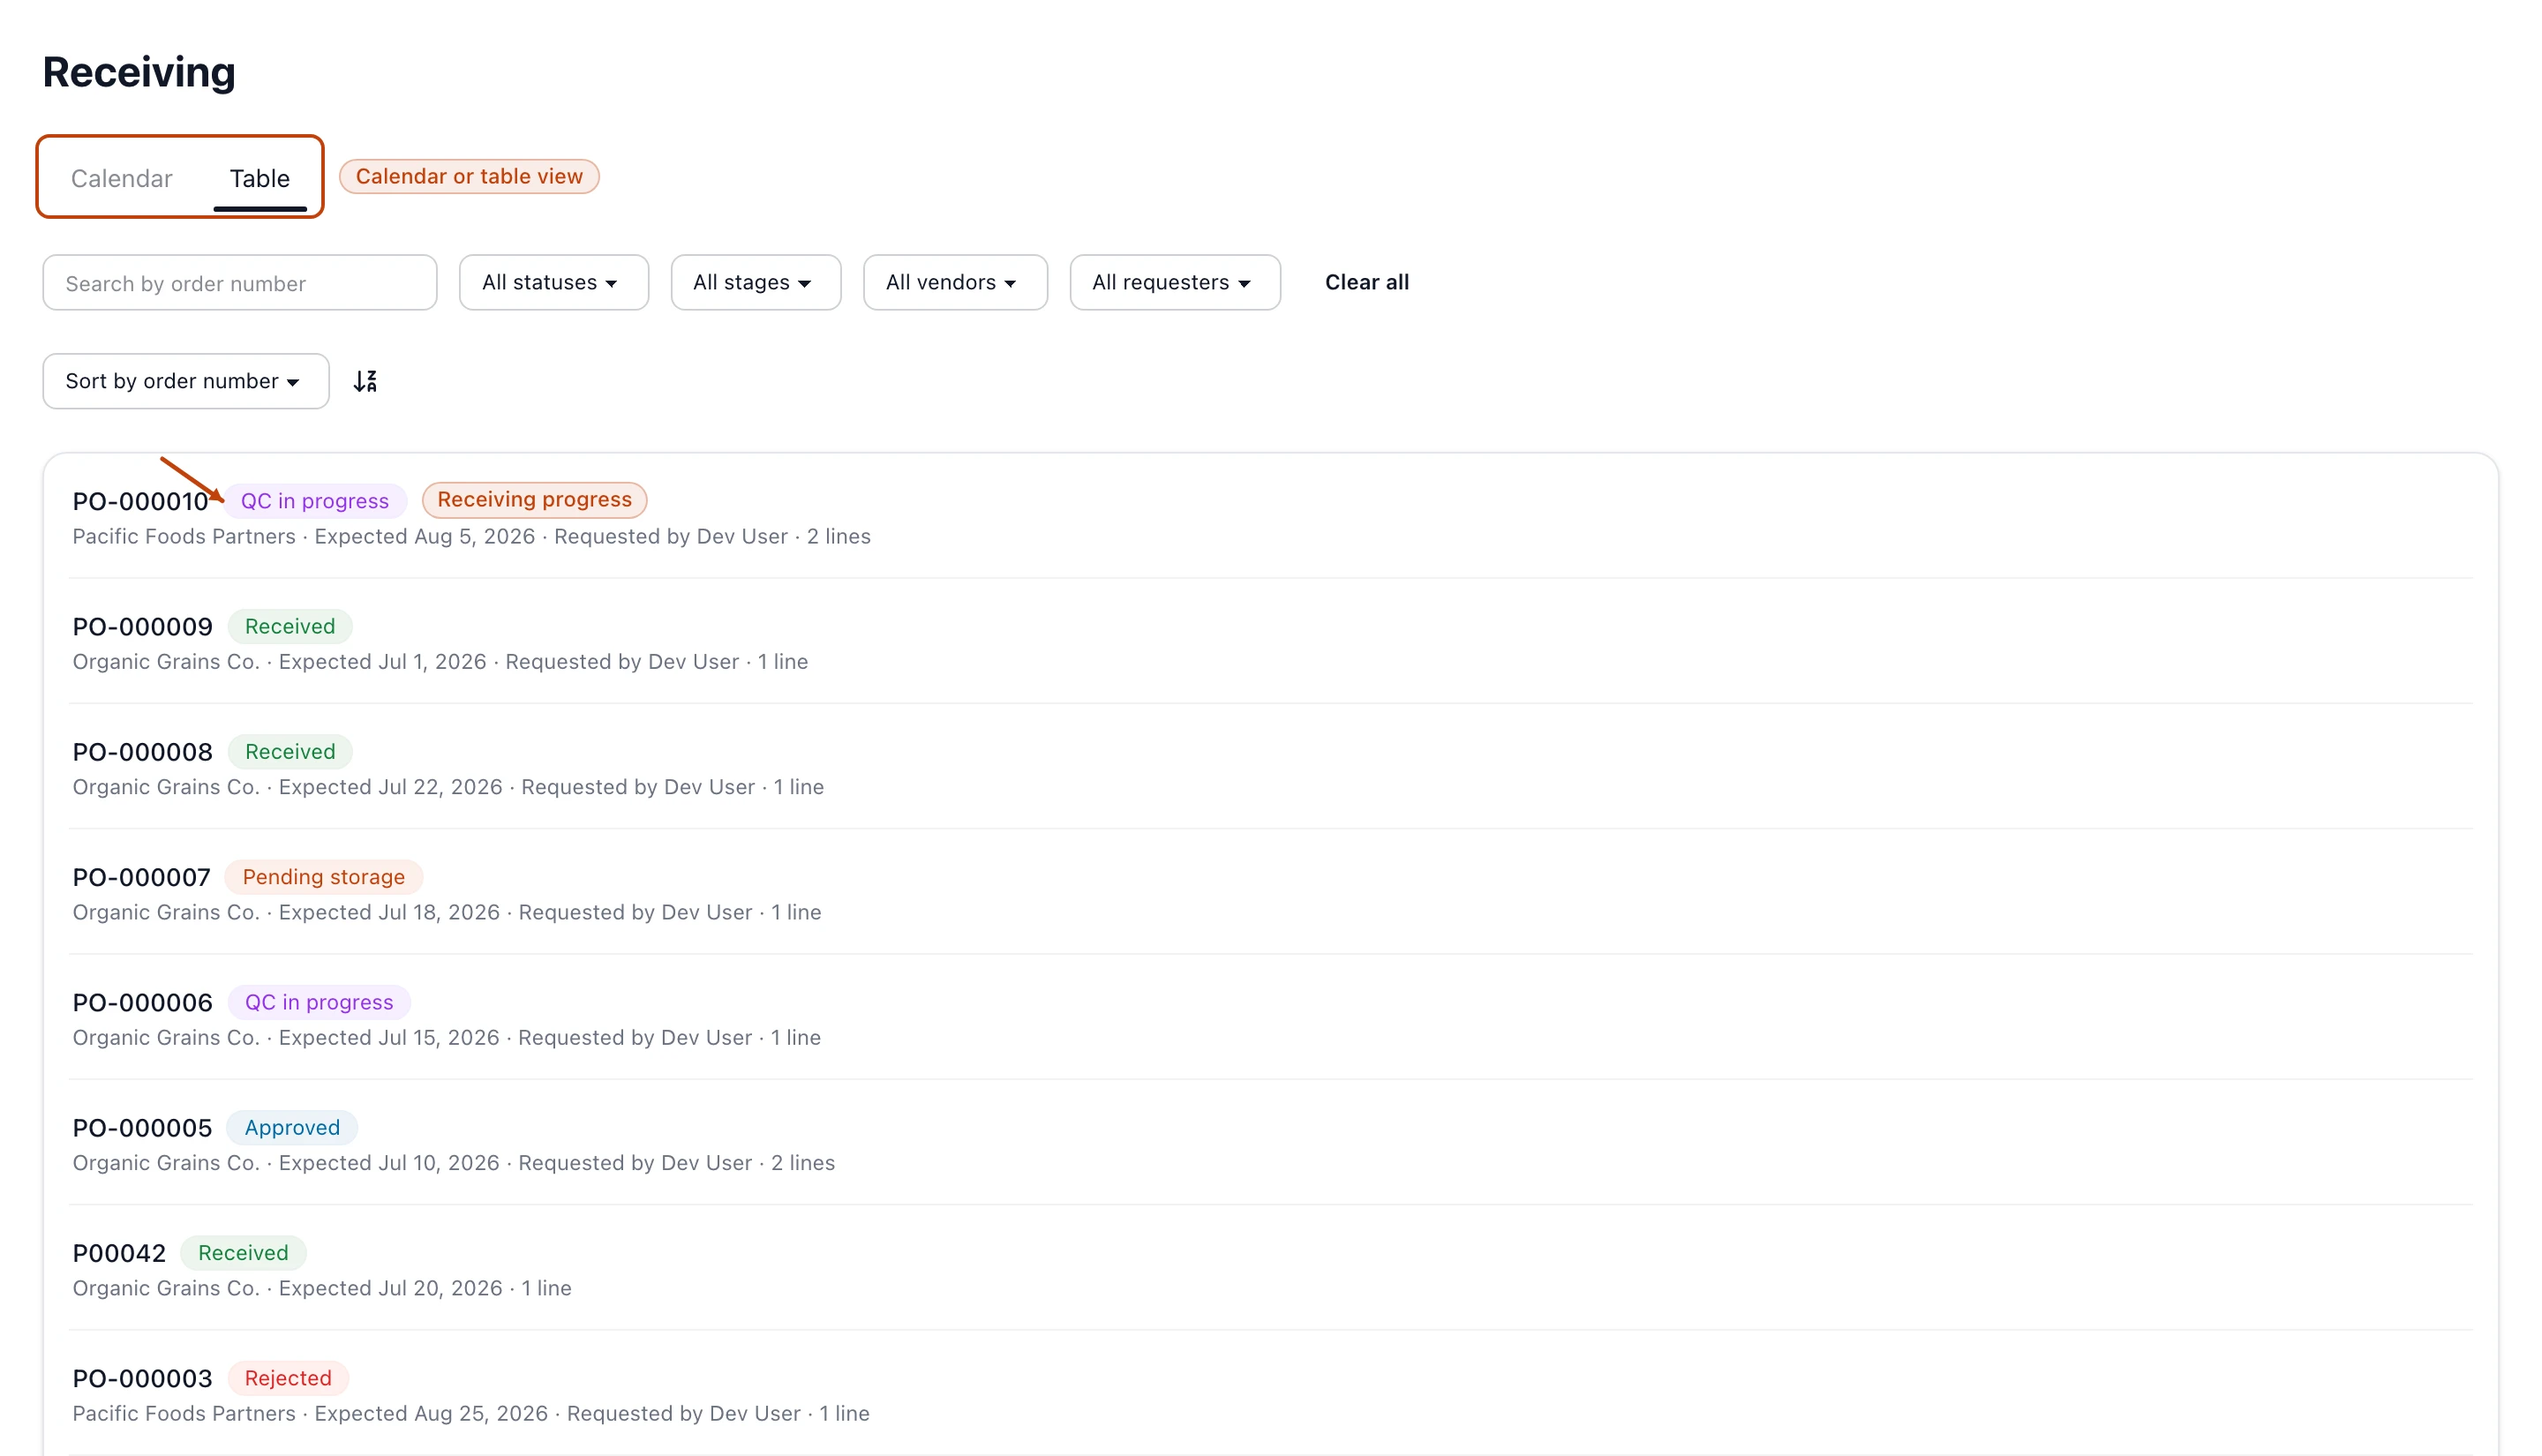
Task: Click the Expected Jul 1, 2026 details line
Action: tap(440, 662)
